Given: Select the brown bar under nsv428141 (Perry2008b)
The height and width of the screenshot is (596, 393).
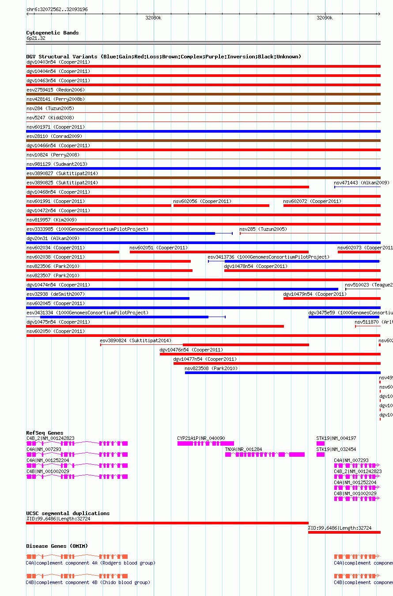Looking at the screenshot, I should [203, 103].
